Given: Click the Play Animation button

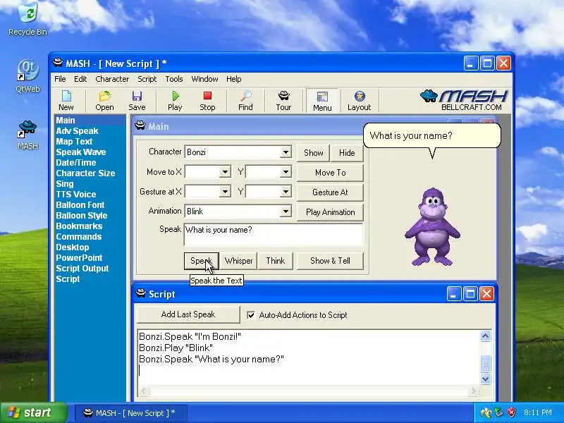Looking at the screenshot, I should click(x=330, y=212).
